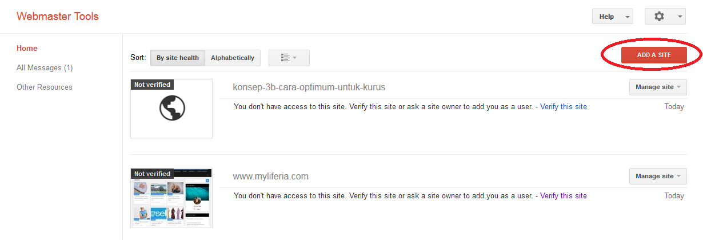Open the www.myliferia.com site title link
This screenshot has width=703, height=240.
coord(271,177)
